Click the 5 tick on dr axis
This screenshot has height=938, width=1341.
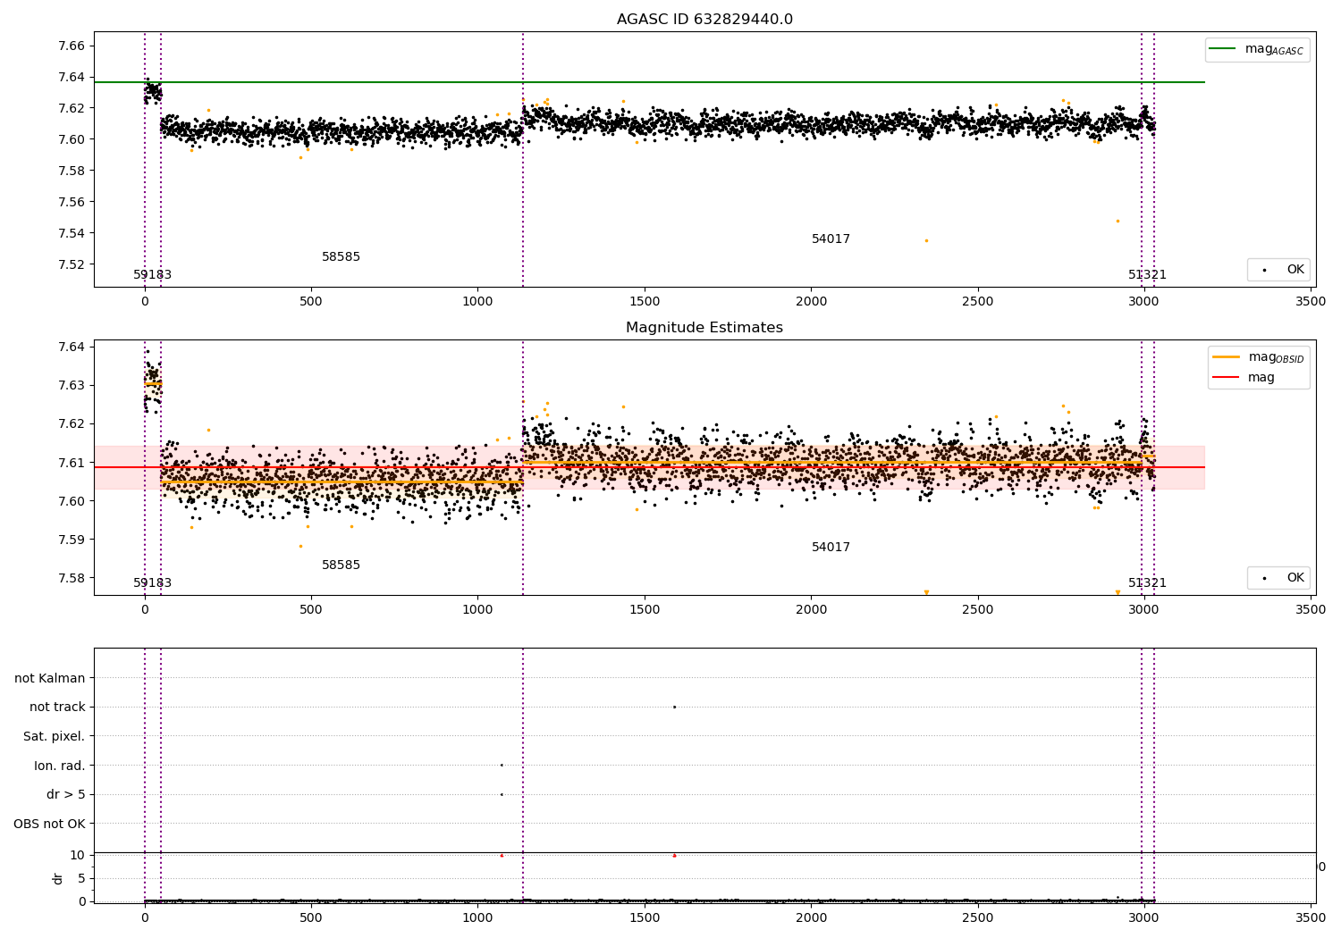coord(81,878)
